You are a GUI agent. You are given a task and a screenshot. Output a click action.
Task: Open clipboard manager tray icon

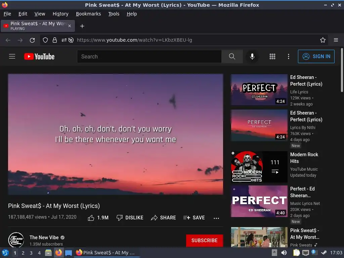pyautogui.click(x=296, y=253)
